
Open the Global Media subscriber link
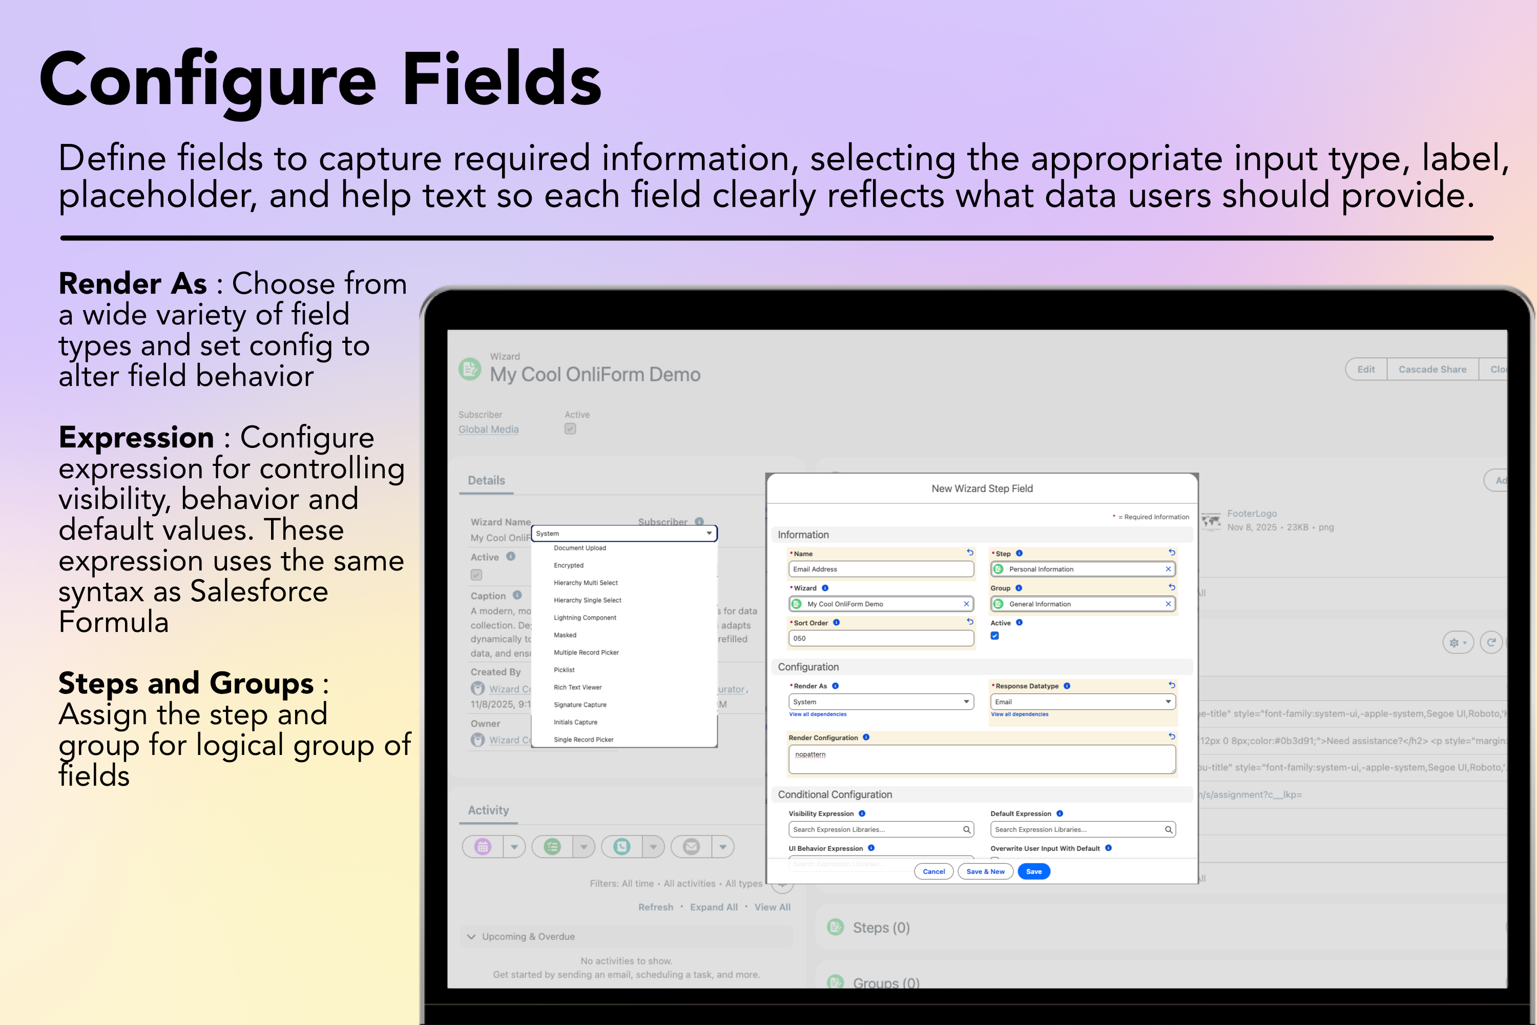(488, 429)
